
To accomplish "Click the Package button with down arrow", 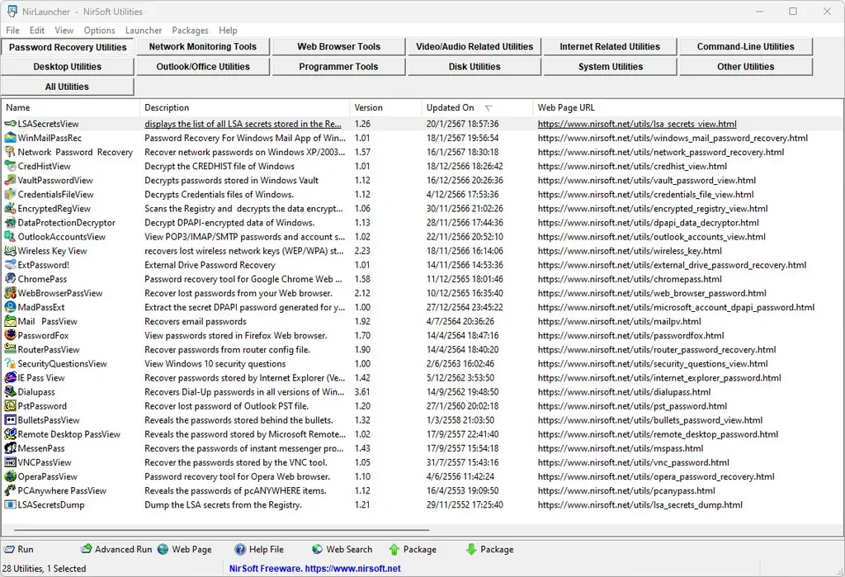I will (x=490, y=550).
